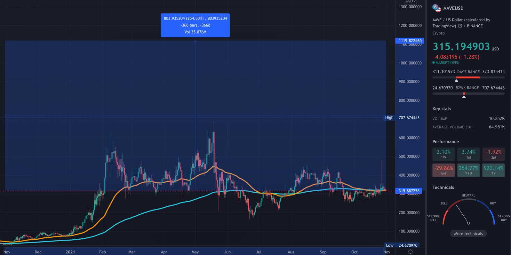Image resolution: width=511 pixels, height=255 pixels.
Task: Click the MARKET OPEN status label
Action: coord(447,63)
